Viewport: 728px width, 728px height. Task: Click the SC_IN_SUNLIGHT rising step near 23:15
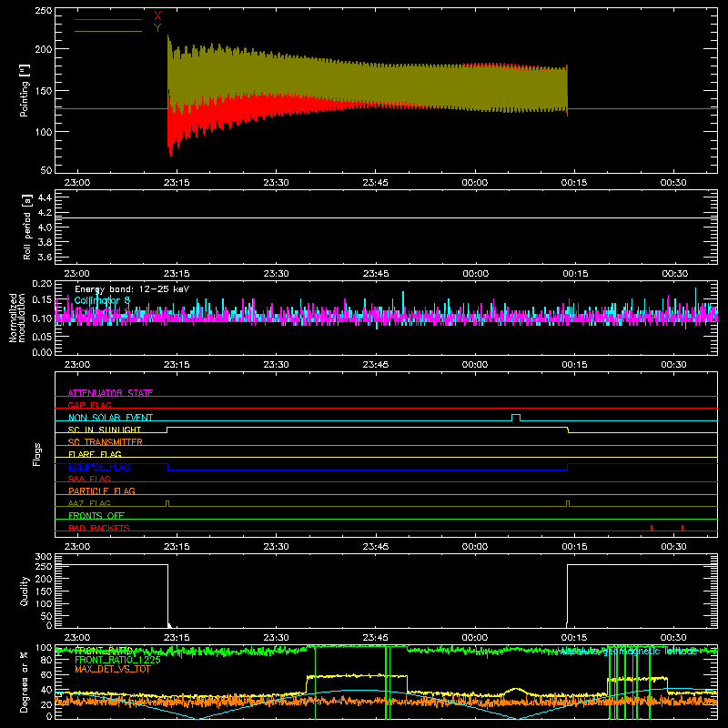(167, 430)
